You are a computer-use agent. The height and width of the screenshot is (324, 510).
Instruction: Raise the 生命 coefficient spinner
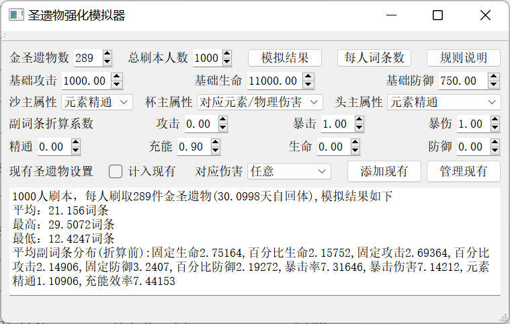tap(355, 143)
